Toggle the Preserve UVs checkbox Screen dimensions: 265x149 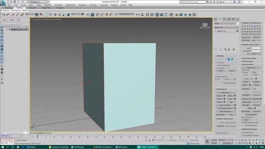tap(243, 79)
